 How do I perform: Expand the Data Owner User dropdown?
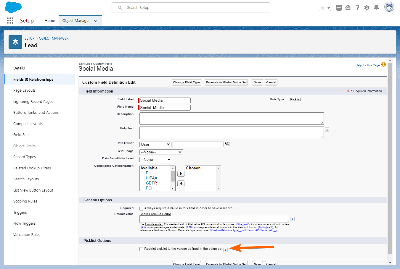(155, 144)
